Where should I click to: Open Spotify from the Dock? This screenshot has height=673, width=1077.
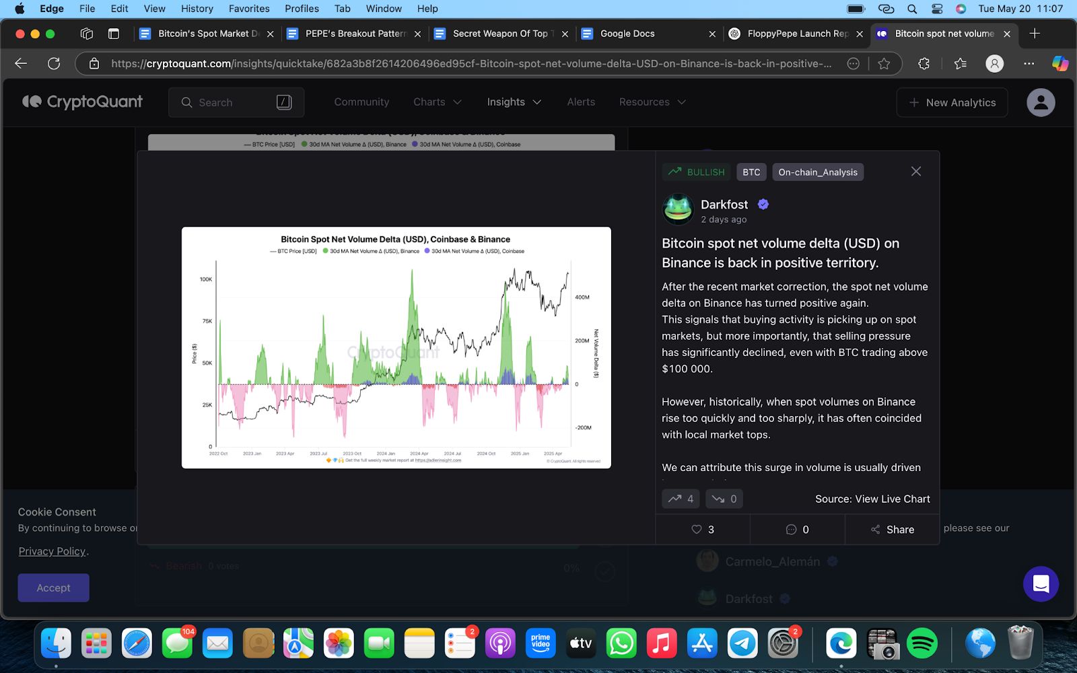point(922,643)
